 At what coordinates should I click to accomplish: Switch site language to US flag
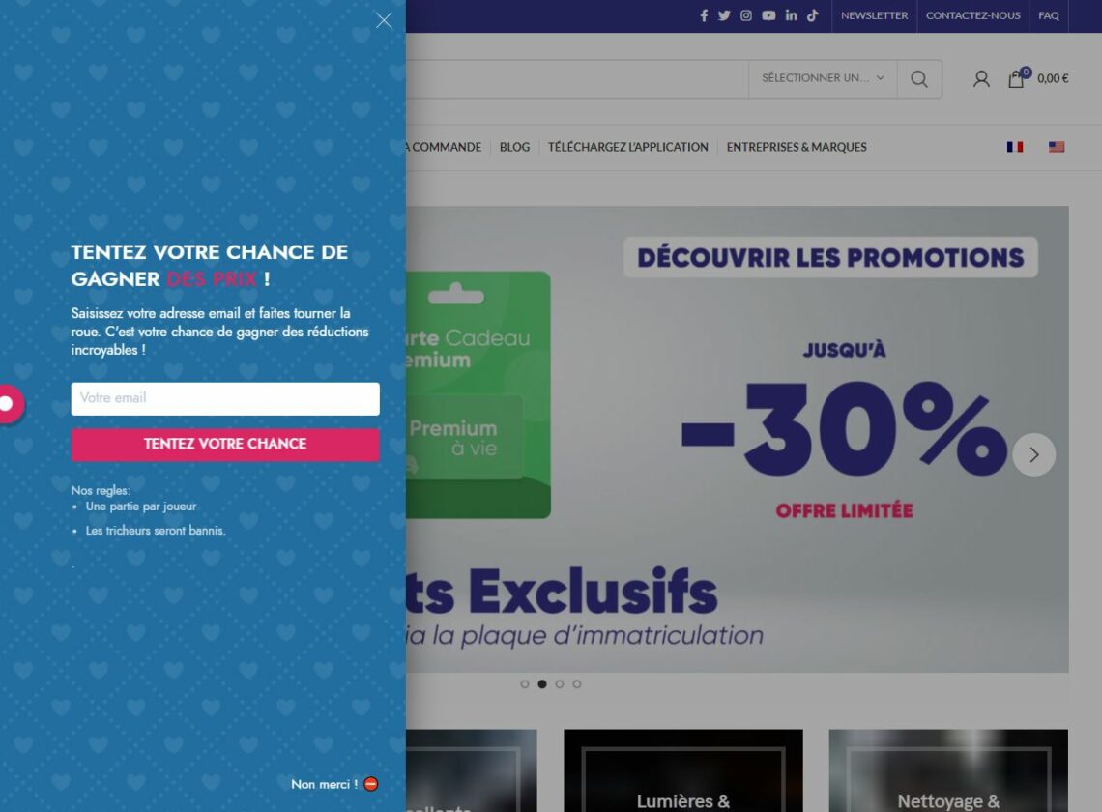[x=1057, y=147]
